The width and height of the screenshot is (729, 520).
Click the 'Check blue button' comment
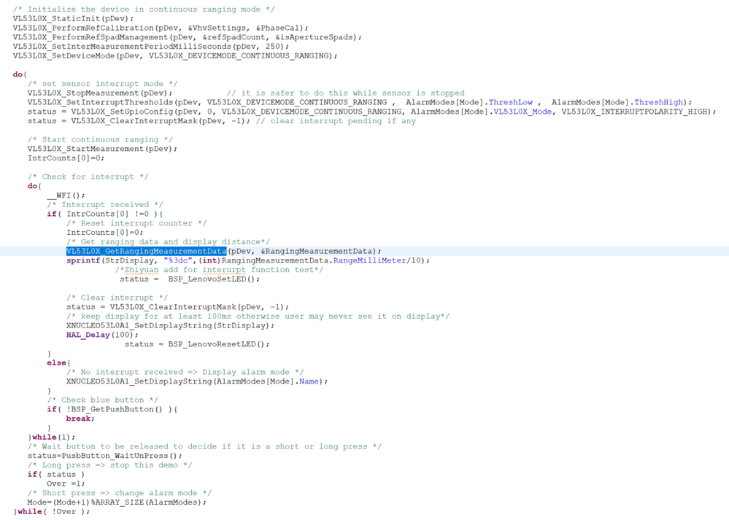click(x=102, y=400)
